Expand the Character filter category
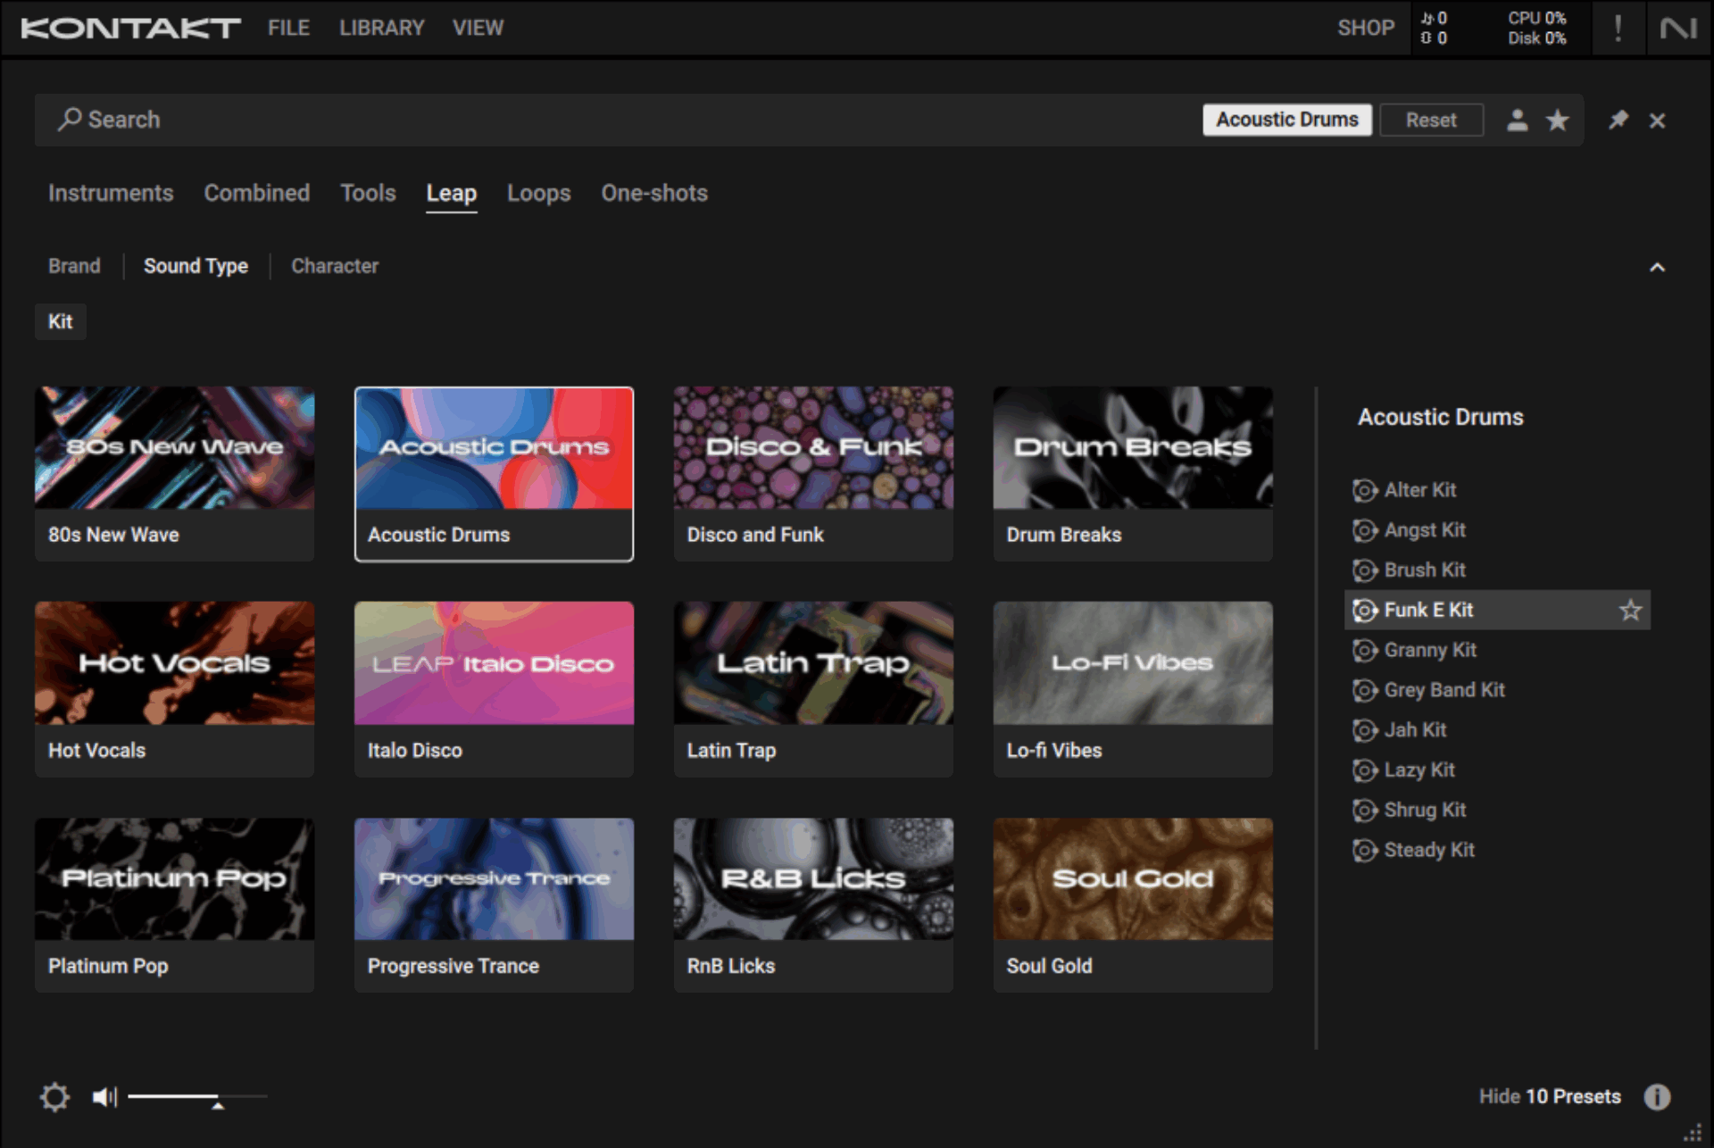This screenshot has width=1714, height=1148. click(335, 266)
